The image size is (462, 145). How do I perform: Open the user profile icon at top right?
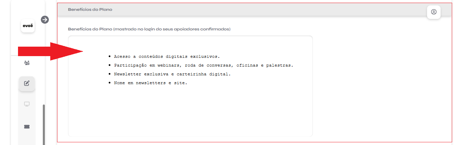click(x=434, y=12)
